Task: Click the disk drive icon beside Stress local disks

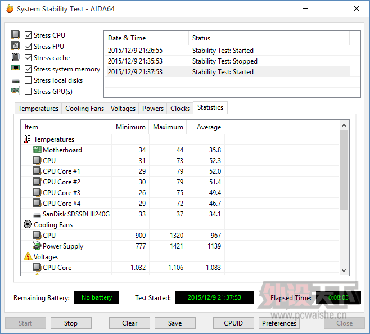Action: [16, 81]
